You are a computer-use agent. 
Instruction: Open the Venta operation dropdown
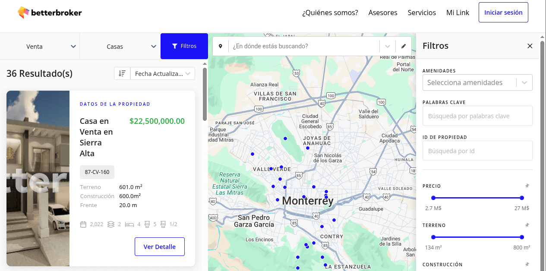point(40,47)
